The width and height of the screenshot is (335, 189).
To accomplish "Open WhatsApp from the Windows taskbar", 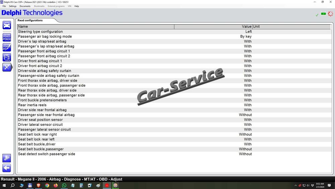I will pos(64,185).
